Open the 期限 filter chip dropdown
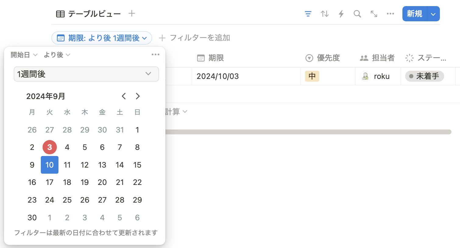 coord(102,38)
